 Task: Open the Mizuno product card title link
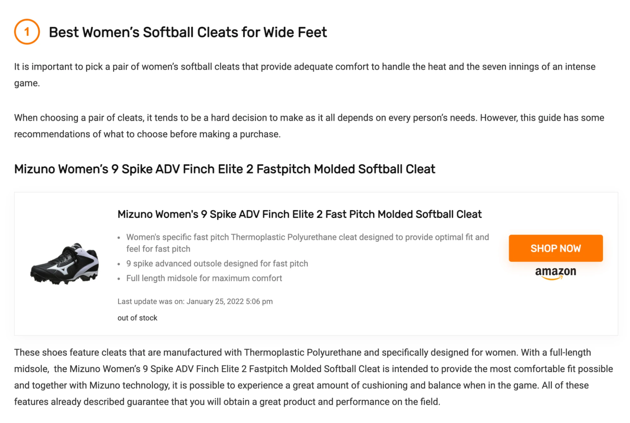pyautogui.click(x=299, y=214)
